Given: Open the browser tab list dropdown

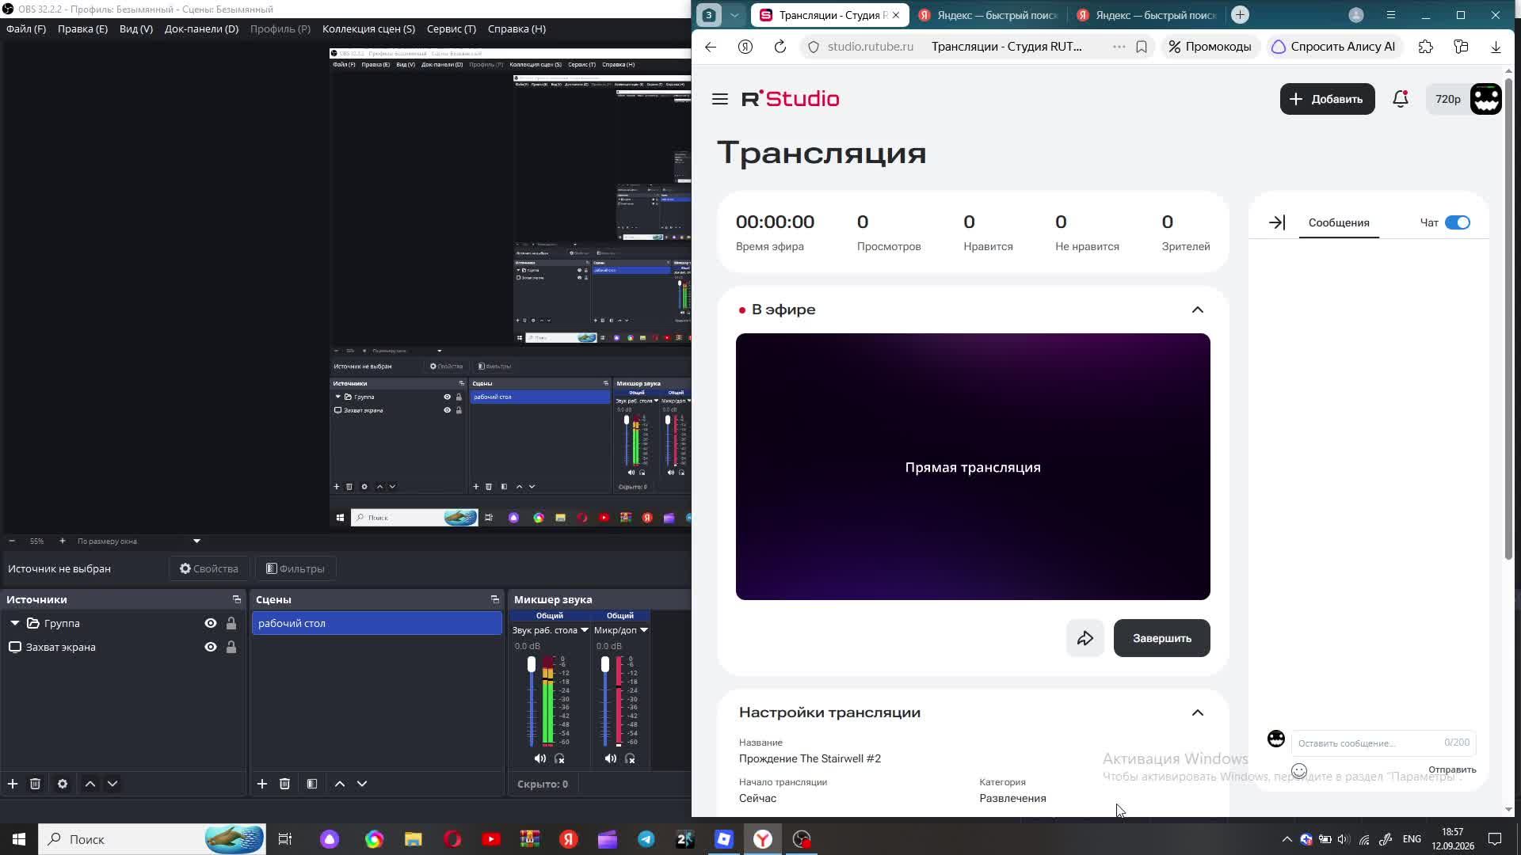Looking at the screenshot, I should 734,15.
